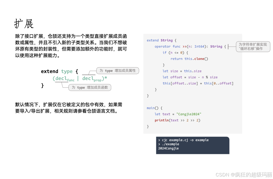Click the terminal line '> cjc example.cj -o example'
This screenshot has width=273, height=179.
[x=183, y=140]
